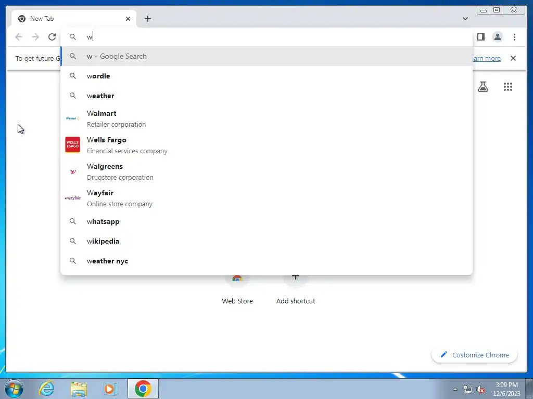This screenshot has width=533, height=399.
Task: Open the Learn more link
Action: coord(486,58)
